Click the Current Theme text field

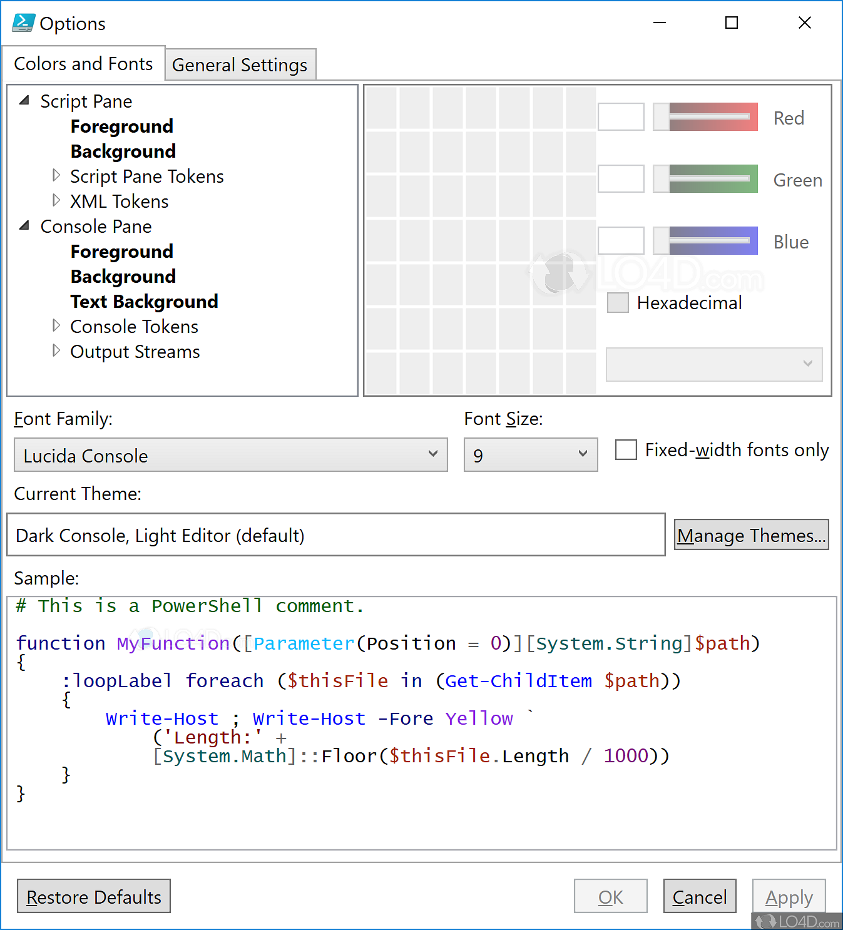pos(336,535)
